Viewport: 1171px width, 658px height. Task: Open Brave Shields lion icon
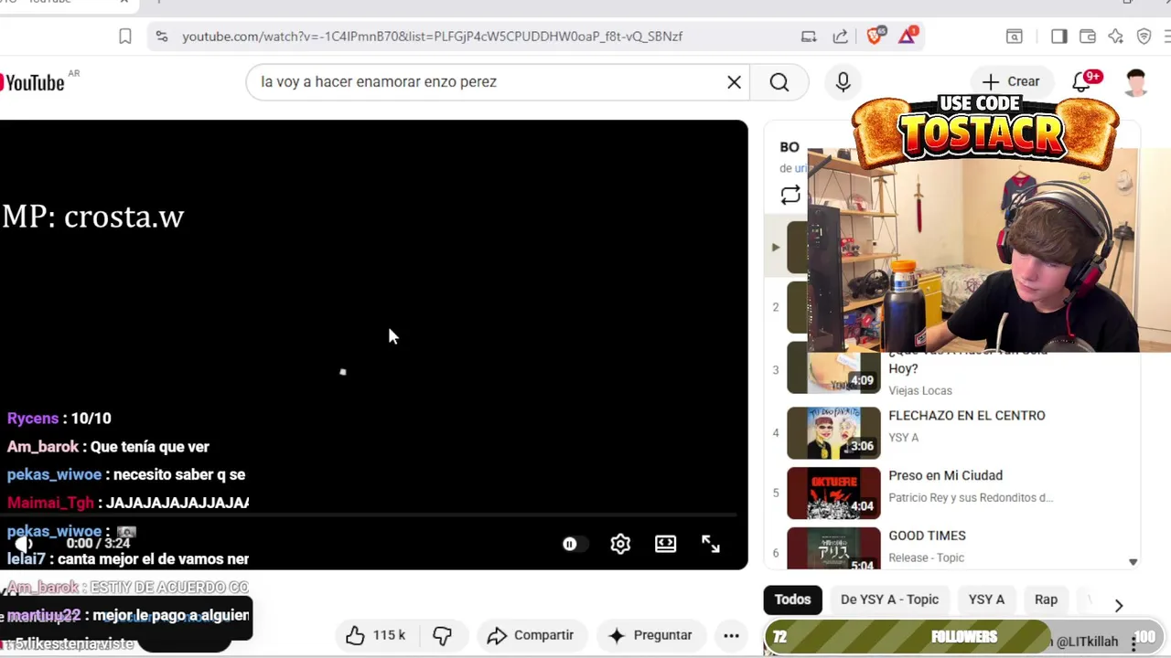(875, 36)
